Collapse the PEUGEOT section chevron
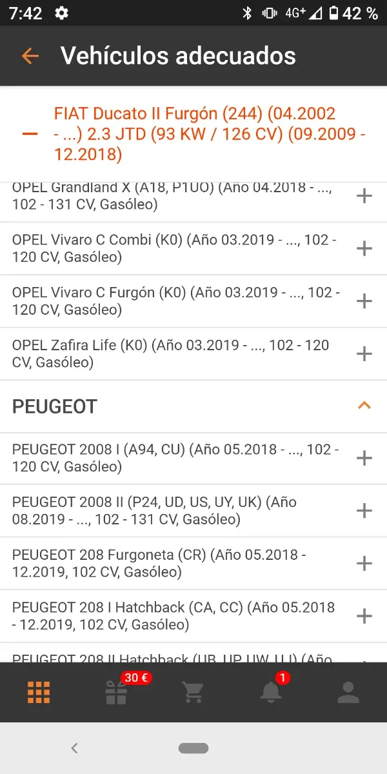The height and width of the screenshot is (774, 387). click(x=364, y=405)
